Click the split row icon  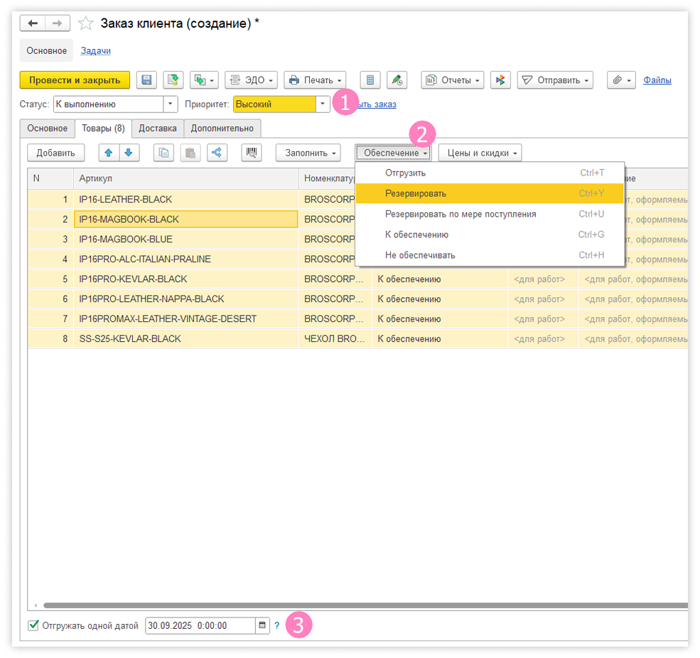click(217, 152)
